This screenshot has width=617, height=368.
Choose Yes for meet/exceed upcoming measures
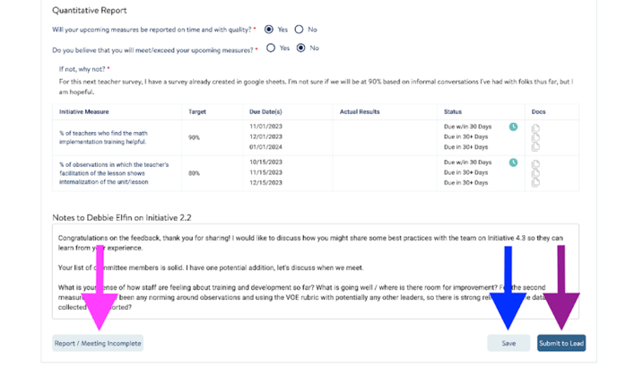tap(271, 48)
